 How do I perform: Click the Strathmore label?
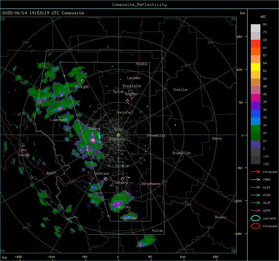pyautogui.click(x=151, y=184)
